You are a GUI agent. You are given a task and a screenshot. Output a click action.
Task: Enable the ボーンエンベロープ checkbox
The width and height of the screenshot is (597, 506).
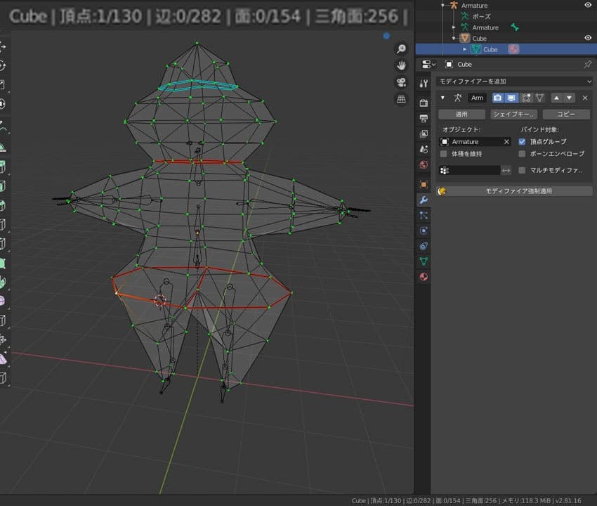coord(522,153)
